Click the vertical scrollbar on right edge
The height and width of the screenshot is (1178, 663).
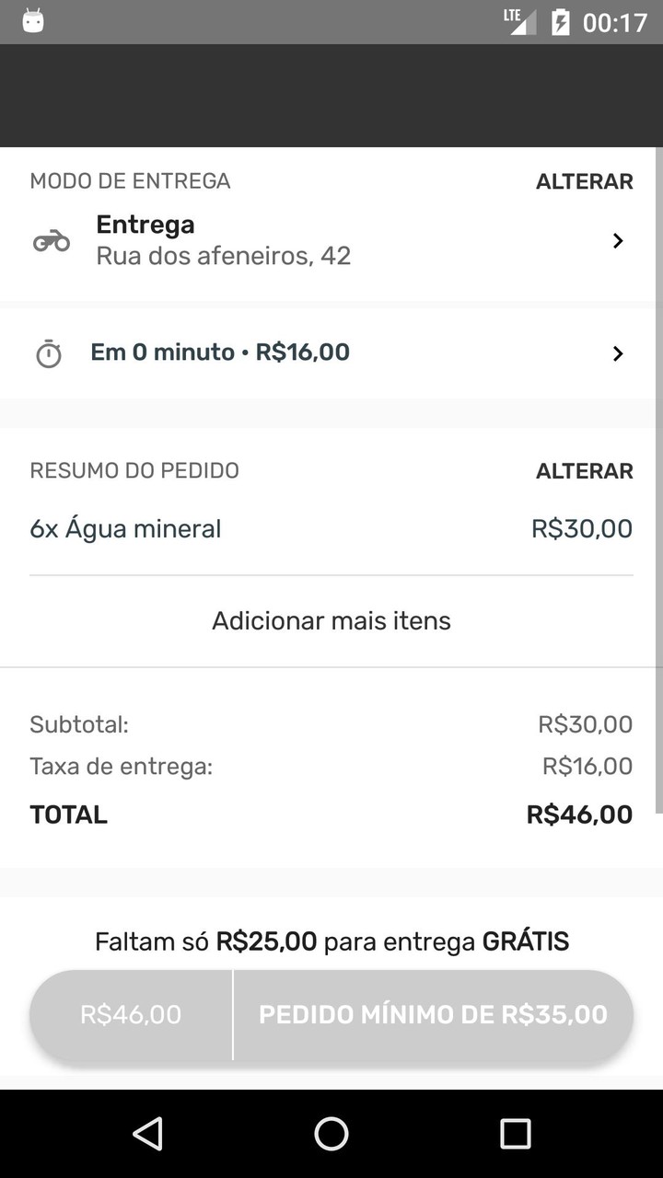(x=657, y=479)
